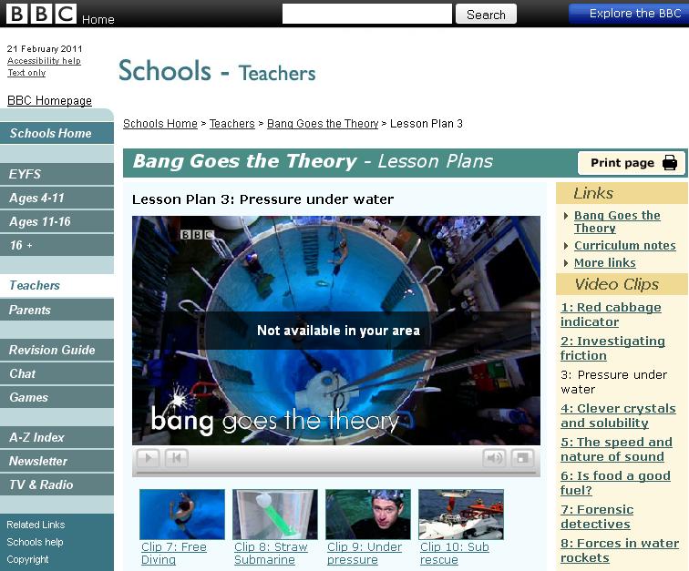
Task: Click '3: Pressure under water' in the Video Clips list
Action: (x=613, y=382)
